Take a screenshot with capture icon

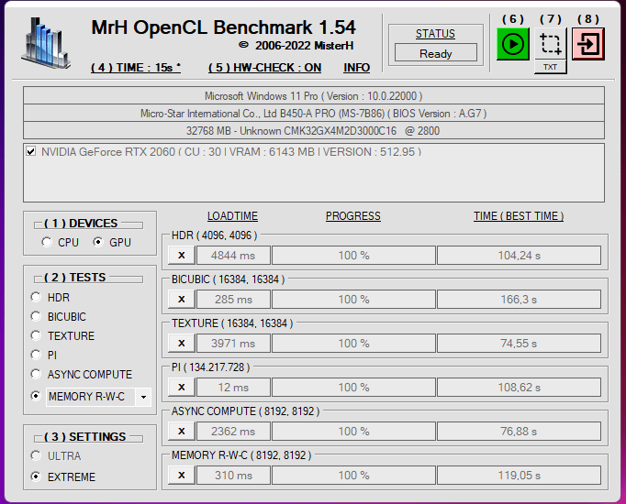tap(551, 44)
